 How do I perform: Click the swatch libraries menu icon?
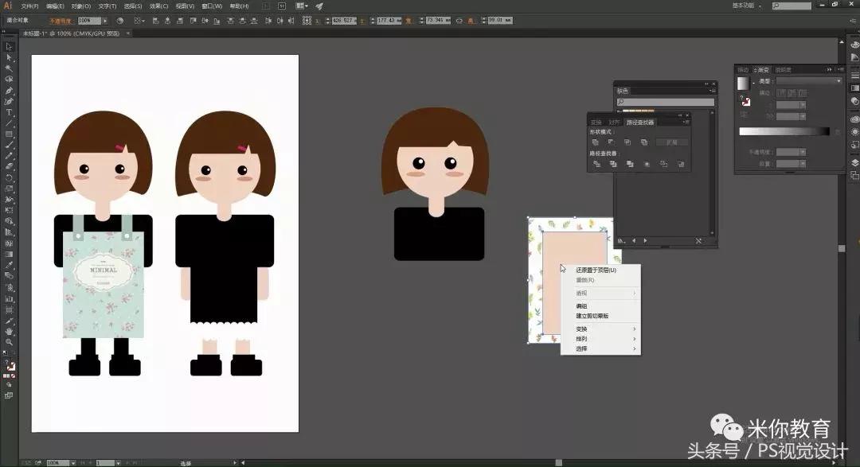point(621,240)
